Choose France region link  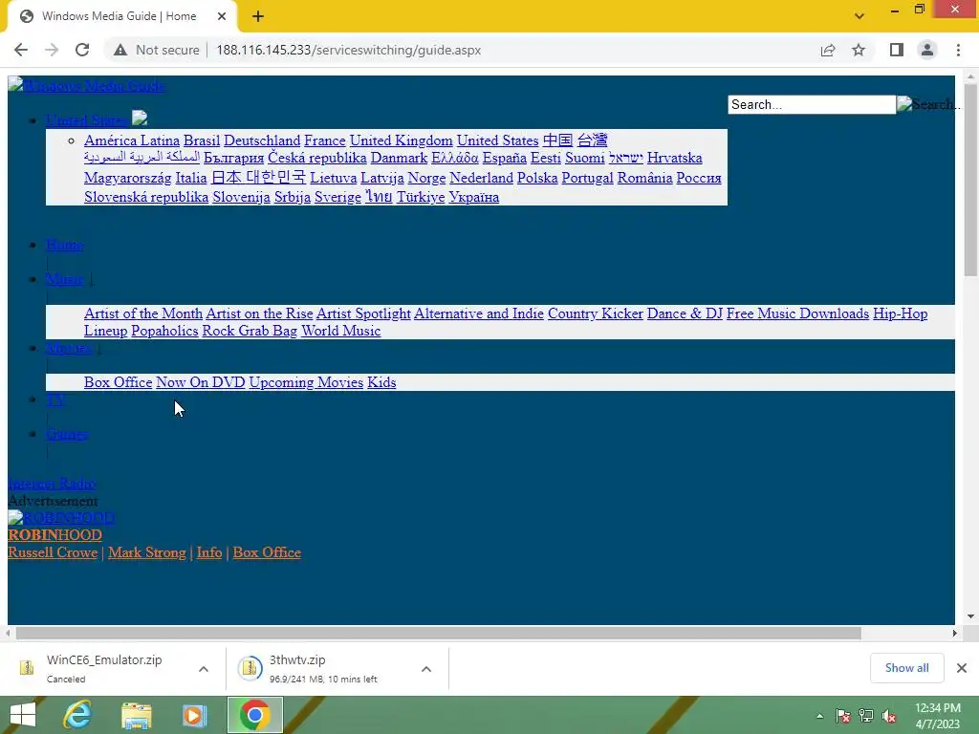[325, 140]
